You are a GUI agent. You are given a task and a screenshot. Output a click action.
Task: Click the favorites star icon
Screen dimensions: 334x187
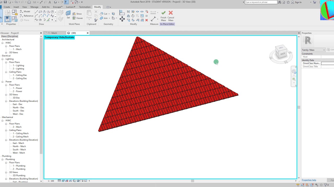(x=288, y=2)
